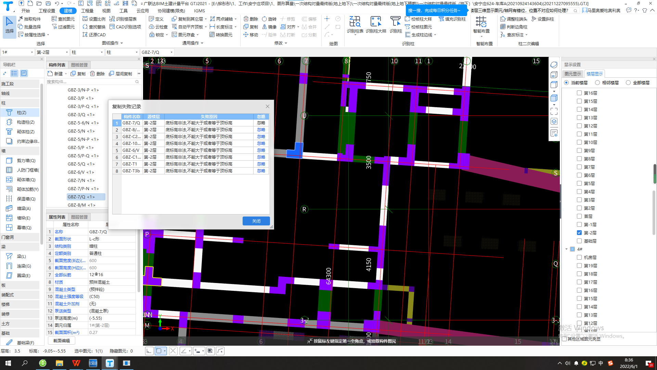This screenshot has width=657, height=370.
Task: Click 忽略 link for GBZ-6/V row
Action: pyautogui.click(x=261, y=150)
